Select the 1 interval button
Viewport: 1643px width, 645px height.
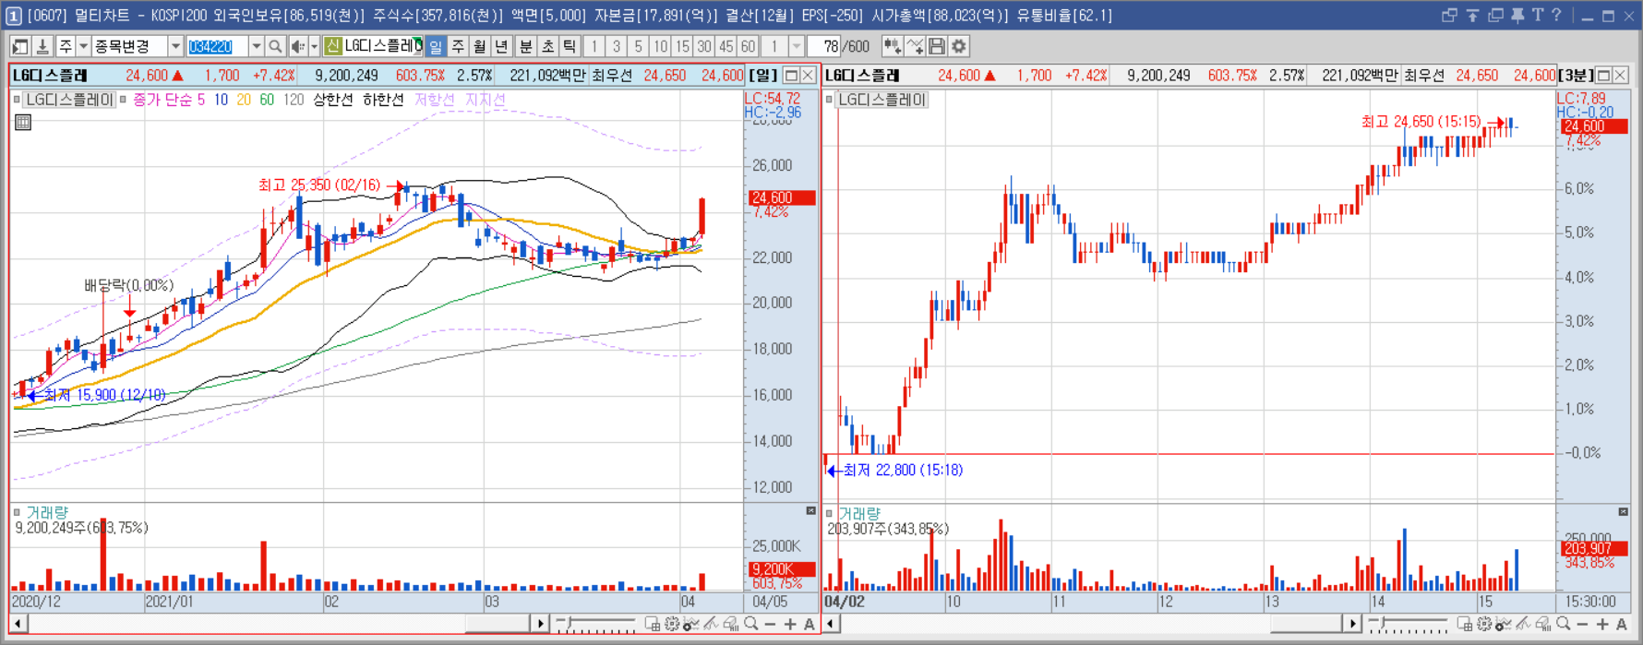click(594, 46)
